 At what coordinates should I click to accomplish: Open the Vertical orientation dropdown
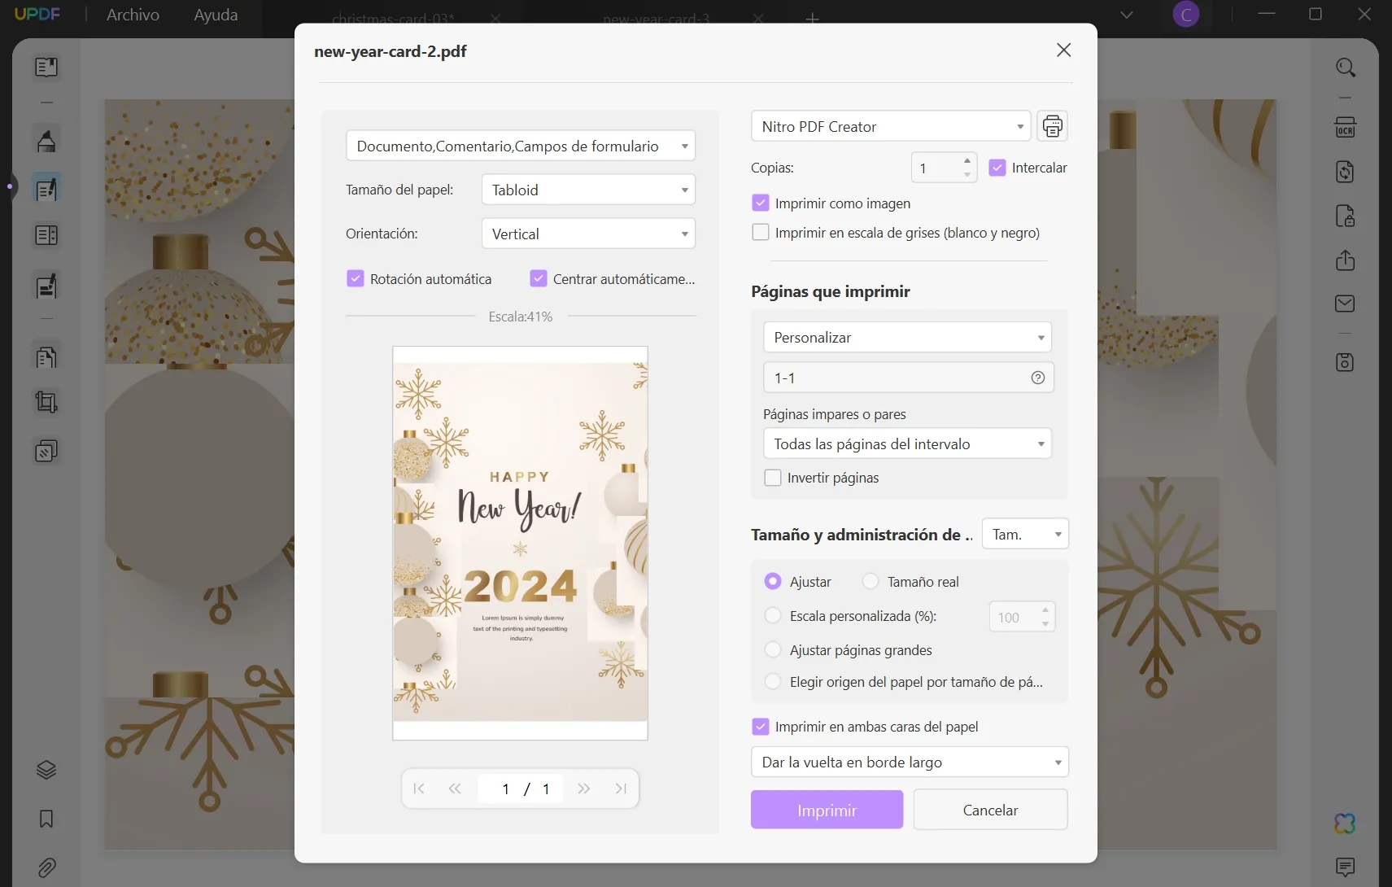[588, 234]
